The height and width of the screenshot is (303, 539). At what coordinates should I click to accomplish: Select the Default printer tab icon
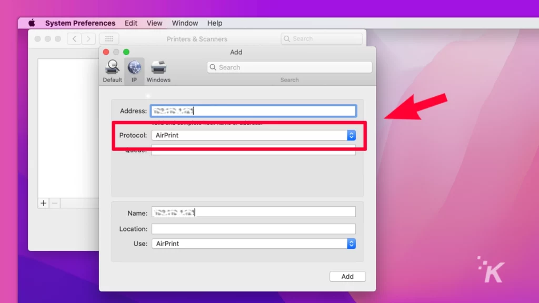click(112, 67)
